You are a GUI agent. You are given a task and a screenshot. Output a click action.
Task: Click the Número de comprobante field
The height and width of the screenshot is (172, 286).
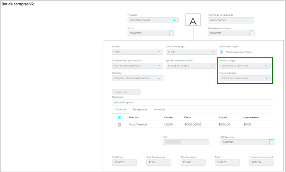tap(231, 20)
